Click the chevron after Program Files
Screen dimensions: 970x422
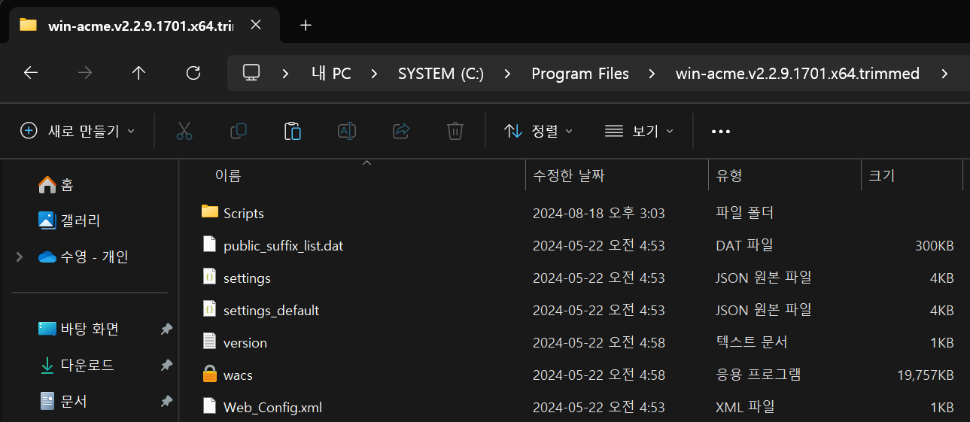(x=652, y=74)
